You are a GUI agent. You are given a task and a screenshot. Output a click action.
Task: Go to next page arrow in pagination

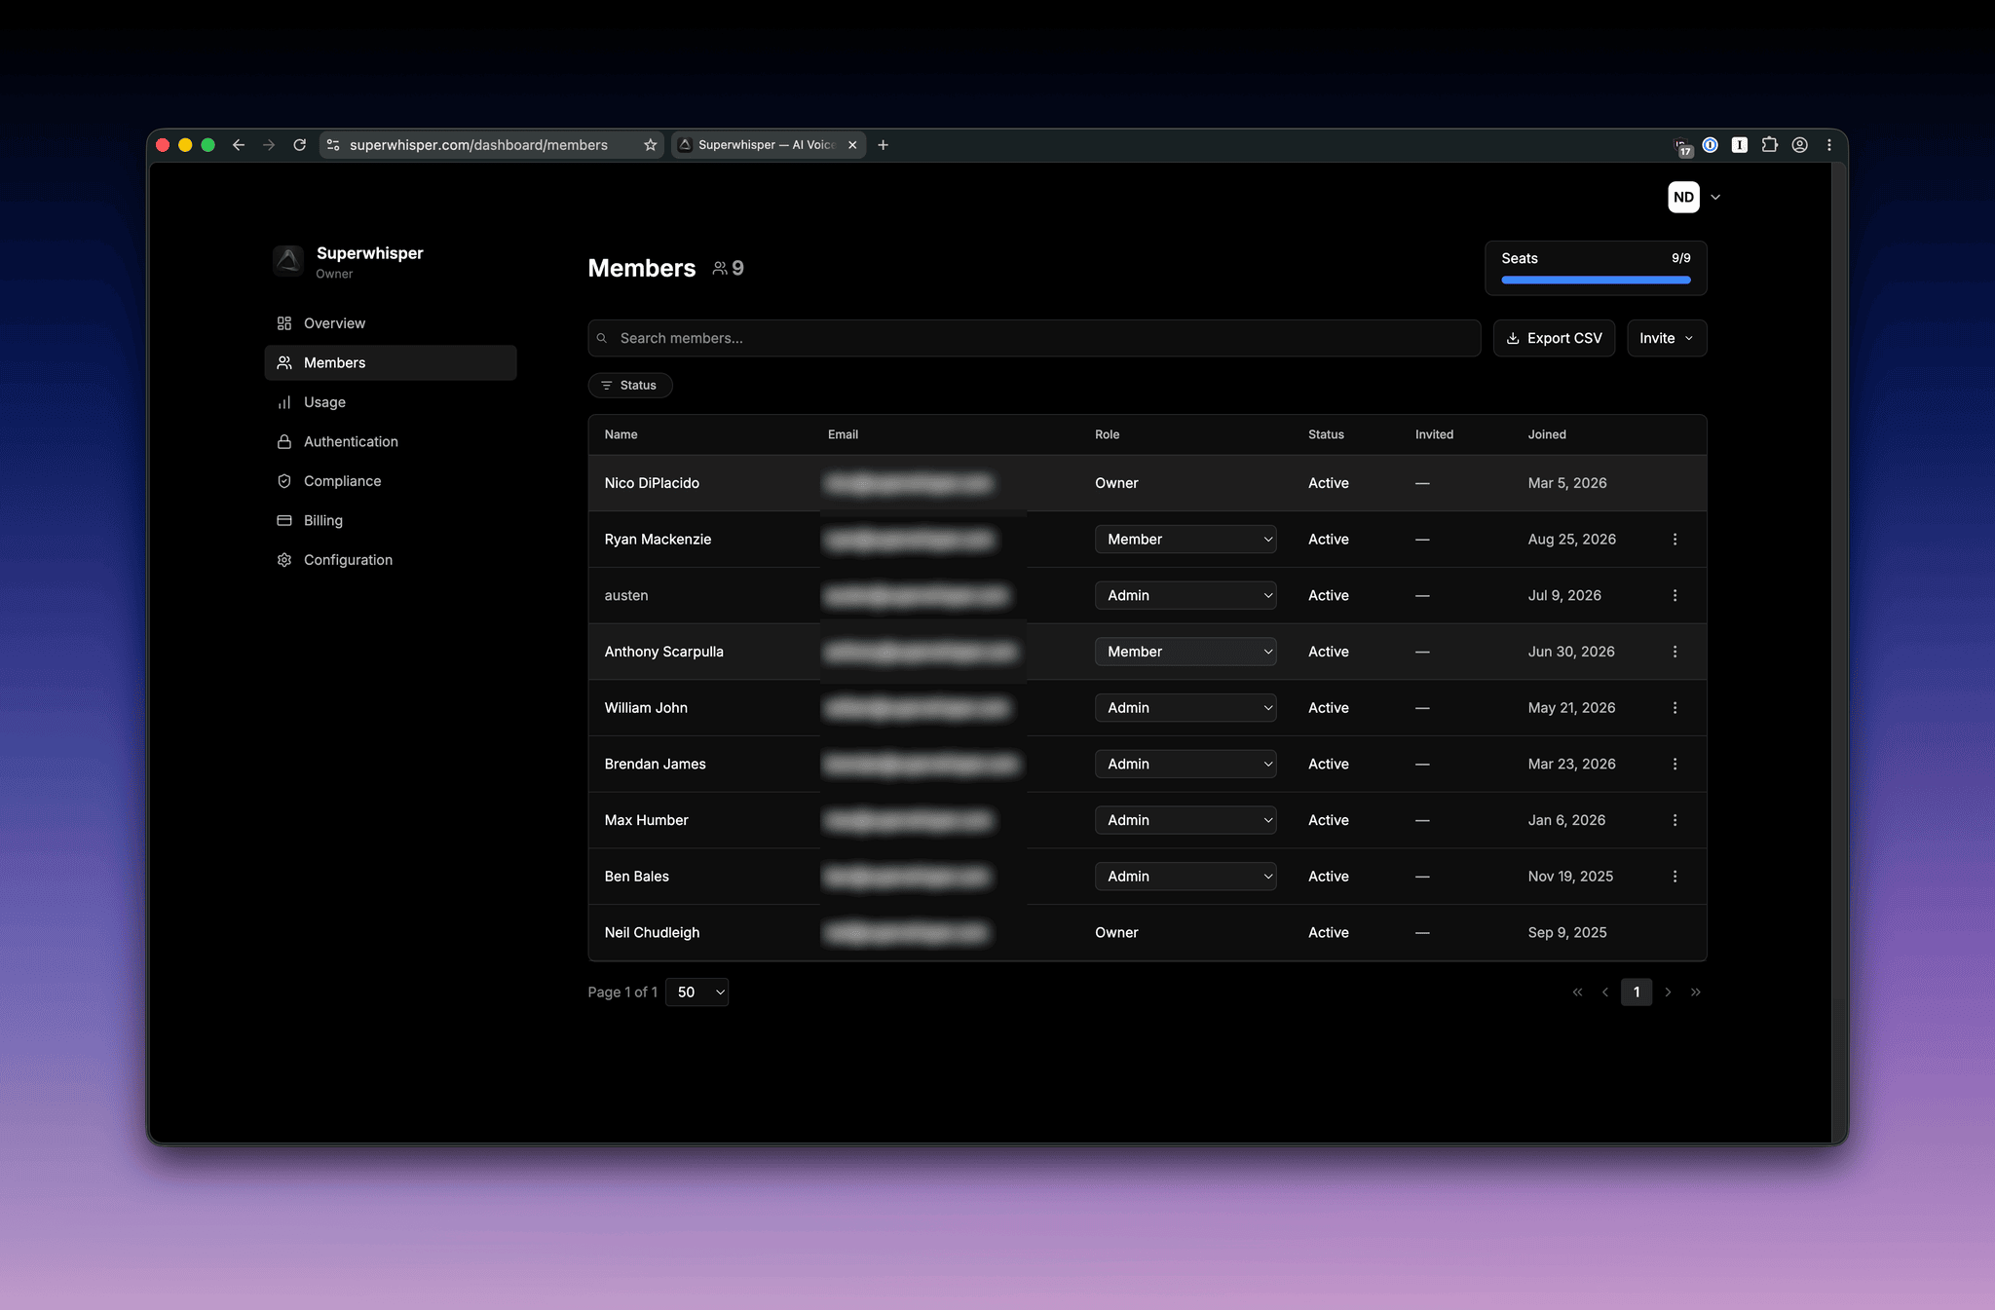coord(1668,992)
